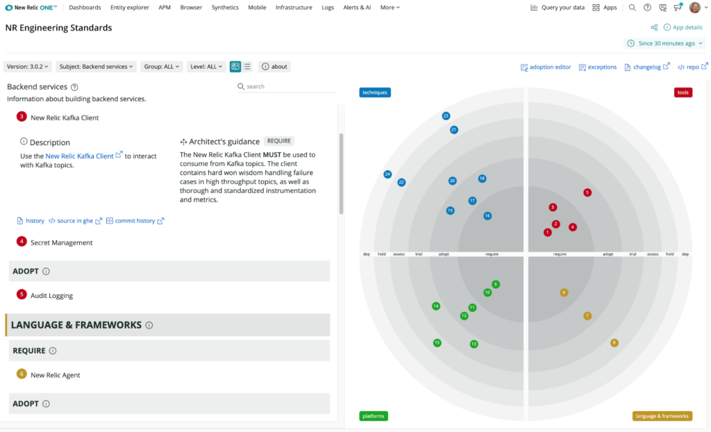Click the about button
Image resolution: width=711 pixels, height=432 pixels.
click(274, 66)
